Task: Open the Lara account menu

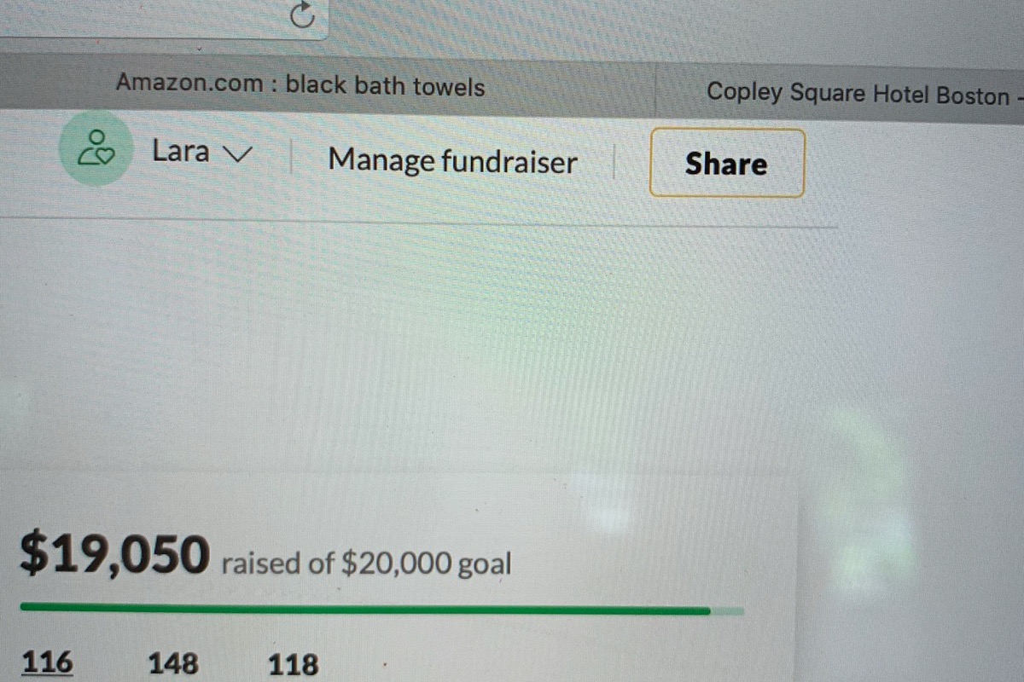Action: tap(203, 152)
